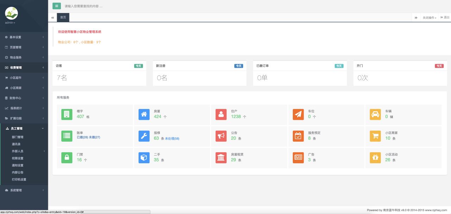Click the red megaphone 公告 icon
The height and width of the screenshot is (214, 451).
(x=221, y=136)
